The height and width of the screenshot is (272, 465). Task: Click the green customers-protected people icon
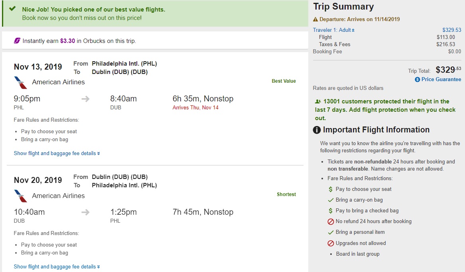tap(318, 102)
